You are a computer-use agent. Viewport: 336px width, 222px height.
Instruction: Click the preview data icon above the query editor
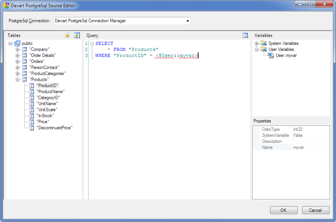pos(245,35)
